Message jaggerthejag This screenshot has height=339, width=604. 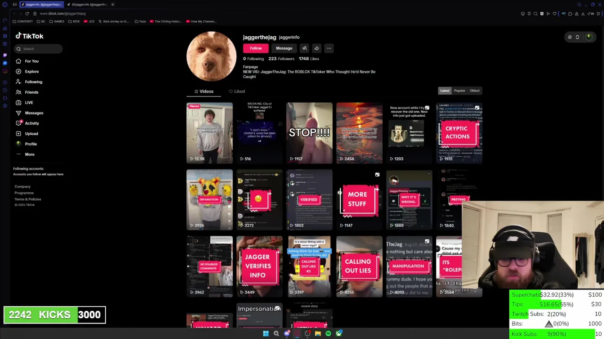[284, 48]
